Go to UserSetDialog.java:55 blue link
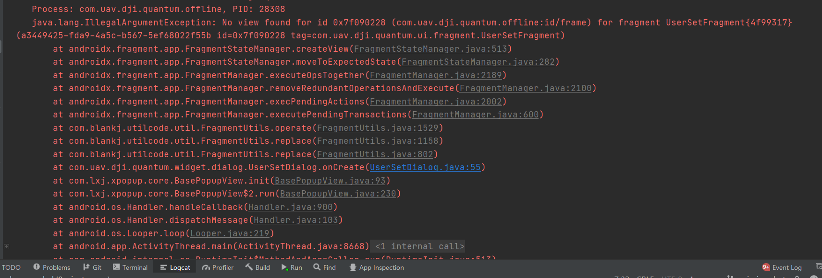Screen dimensions: 822x278 [x=425, y=167]
